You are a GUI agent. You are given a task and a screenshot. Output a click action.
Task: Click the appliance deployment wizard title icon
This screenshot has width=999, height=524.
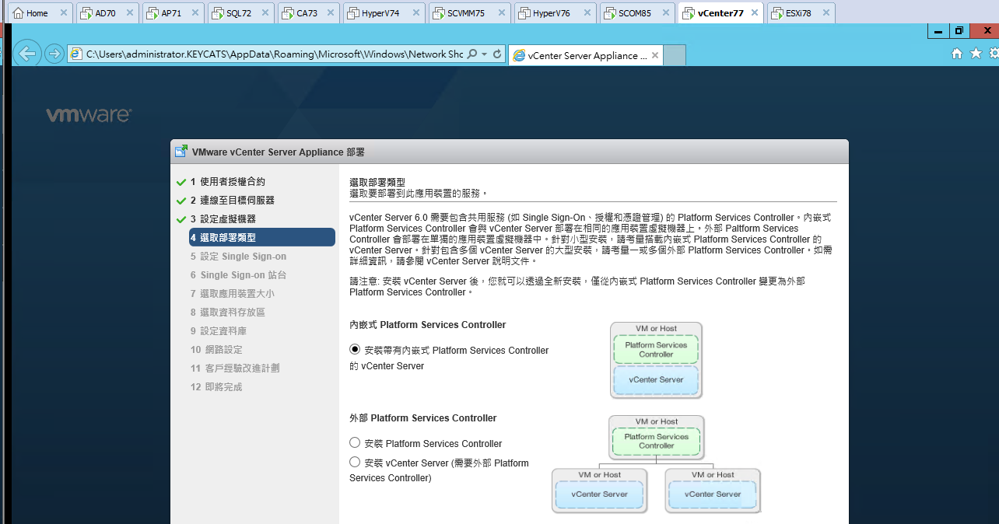pos(181,152)
